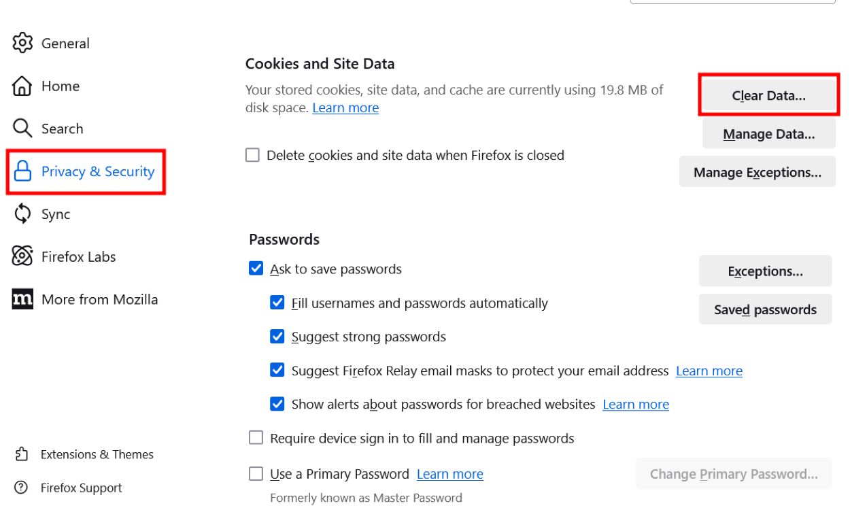Disable Suggest strong passwords
The image size is (850, 510).
tap(276, 336)
